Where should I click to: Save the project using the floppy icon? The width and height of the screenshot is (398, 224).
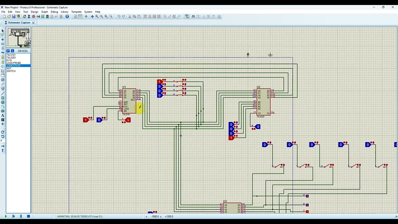(14, 16)
